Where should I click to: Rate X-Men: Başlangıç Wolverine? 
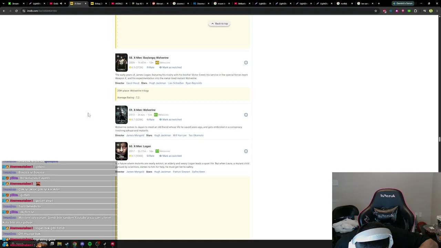(151, 68)
